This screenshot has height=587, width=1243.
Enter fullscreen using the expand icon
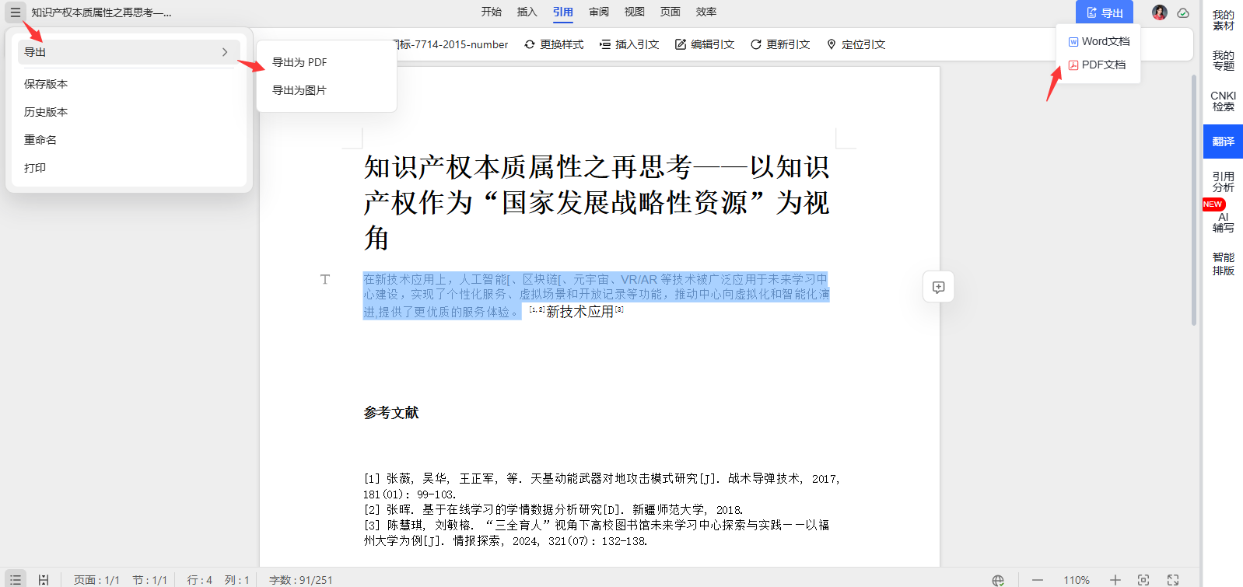(x=1172, y=580)
